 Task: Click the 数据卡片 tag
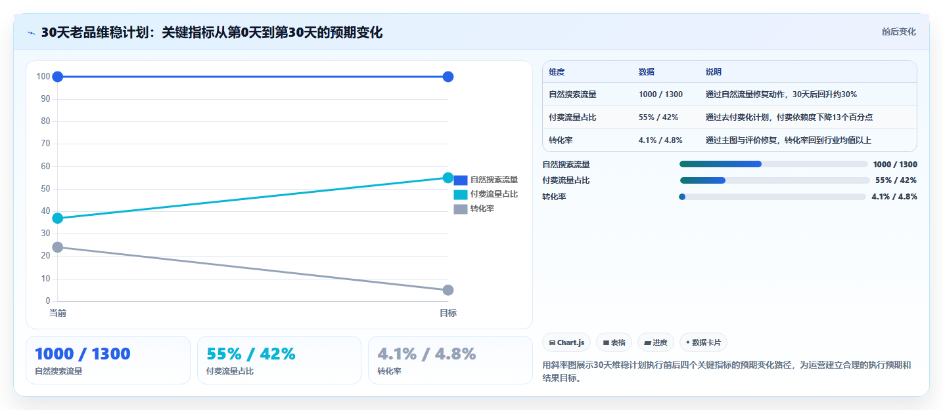tap(703, 342)
